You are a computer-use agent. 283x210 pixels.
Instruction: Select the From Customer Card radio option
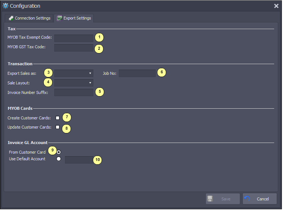(x=59, y=152)
